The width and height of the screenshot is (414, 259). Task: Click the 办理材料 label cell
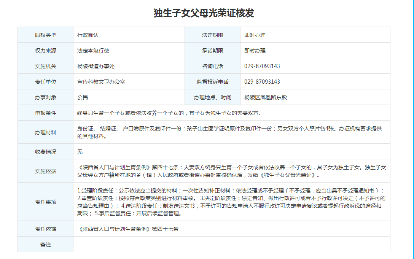[x=45, y=132]
